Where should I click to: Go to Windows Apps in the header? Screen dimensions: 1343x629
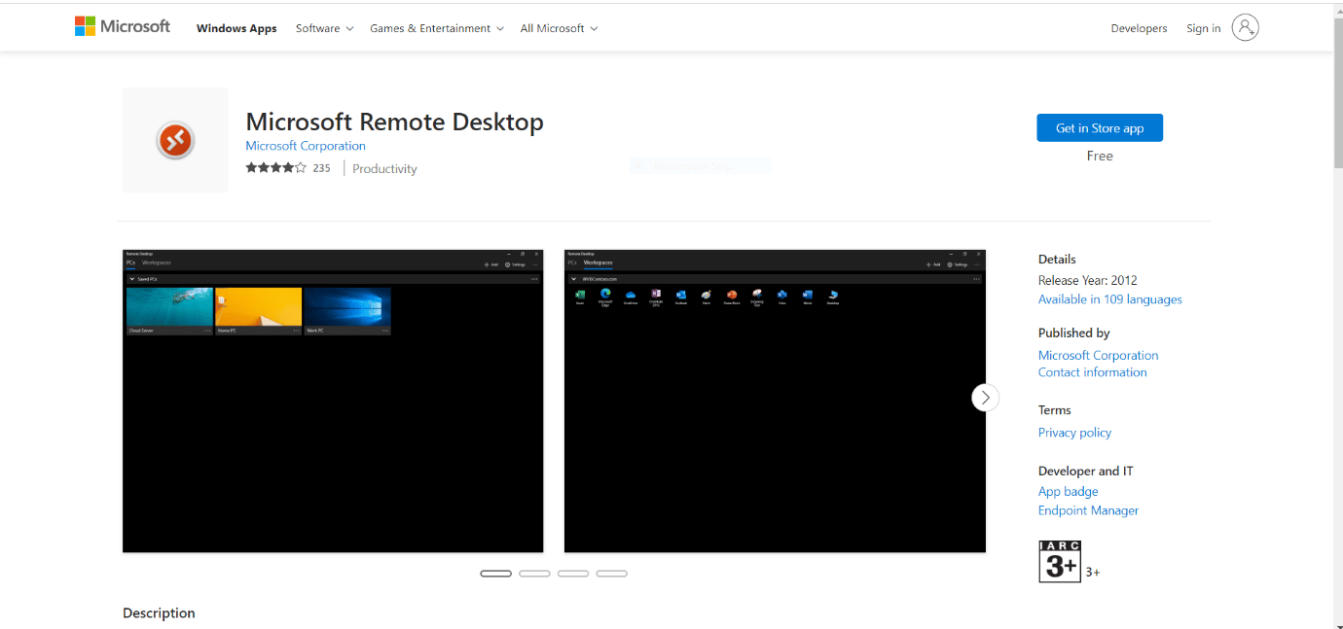click(x=236, y=28)
